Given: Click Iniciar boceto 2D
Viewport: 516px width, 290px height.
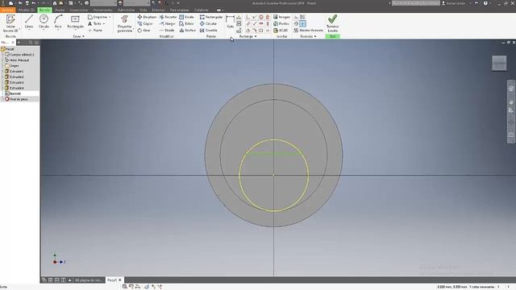Looking at the screenshot, I should pyautogui.click(x=10, y=23).
